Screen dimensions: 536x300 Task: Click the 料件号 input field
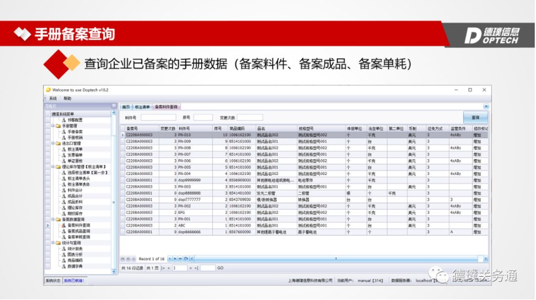[158, 117]
